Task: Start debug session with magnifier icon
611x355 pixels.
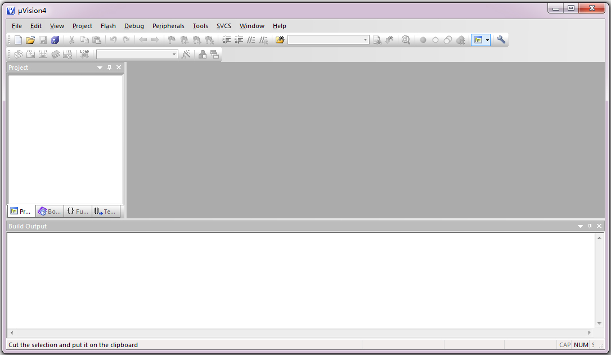Action: tap(406, 40)
